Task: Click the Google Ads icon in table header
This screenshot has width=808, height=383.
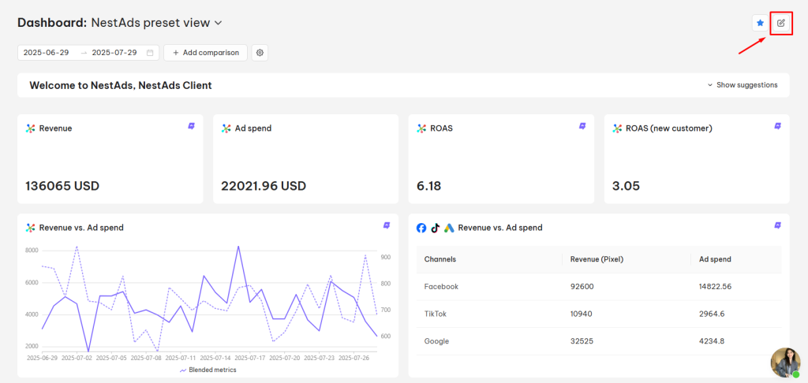Action: [449, 228]
